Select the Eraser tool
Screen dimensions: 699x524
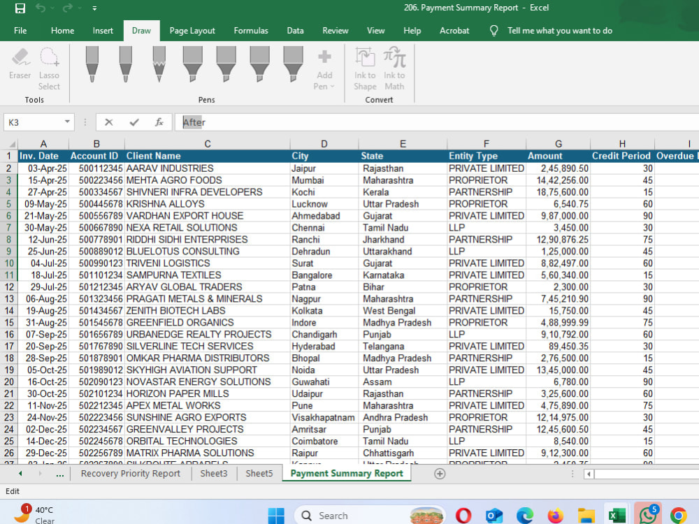[20, 64]
